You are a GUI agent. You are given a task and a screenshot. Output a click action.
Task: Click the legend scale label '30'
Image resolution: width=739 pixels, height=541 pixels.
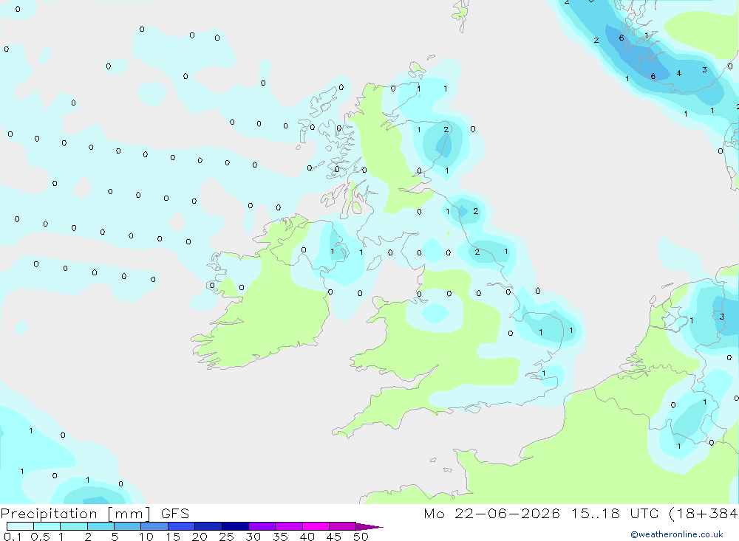[x=253, y=537]
